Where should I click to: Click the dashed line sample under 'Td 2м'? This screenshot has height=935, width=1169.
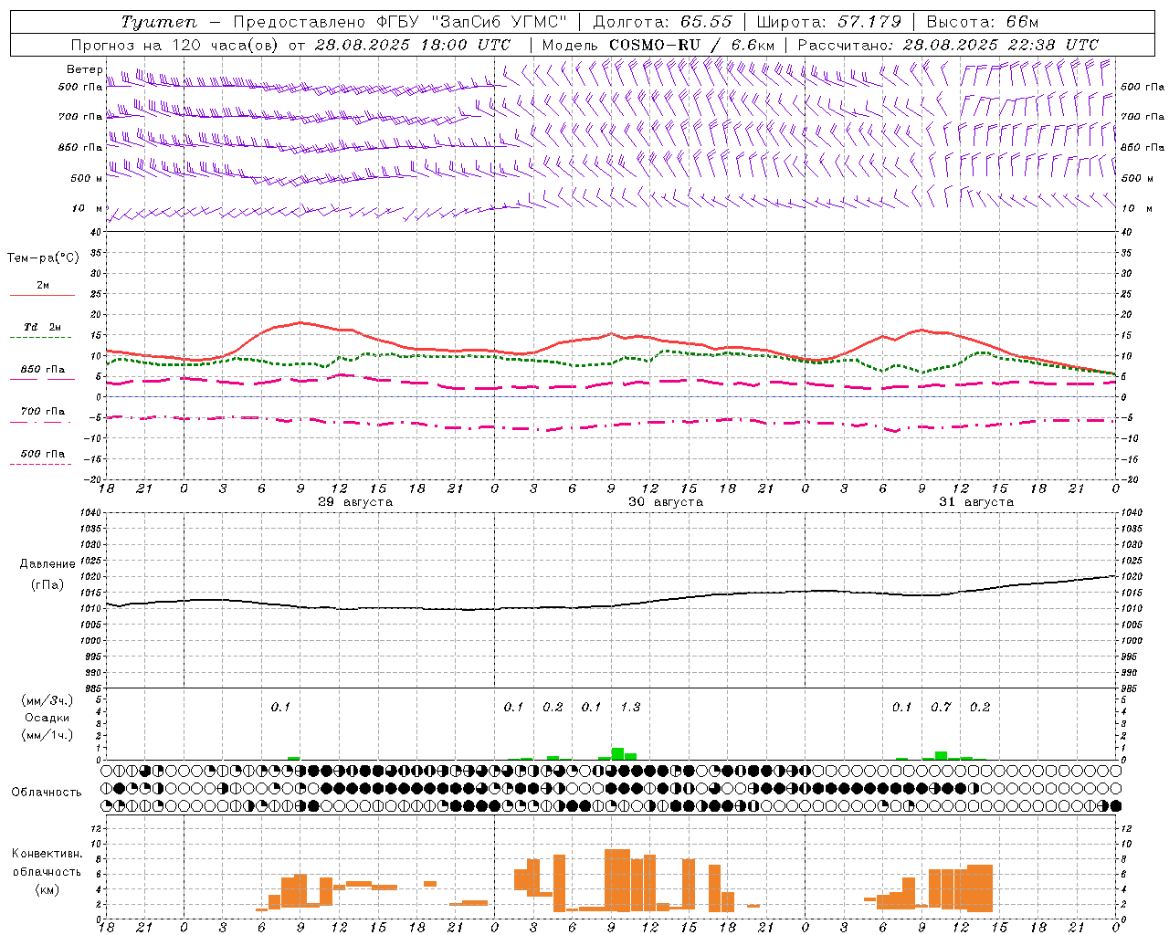pyautogui.click(x=41, y=337)
